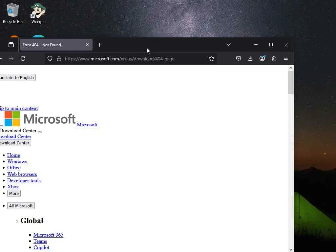Follow the skip to main content link
Viewport: 336px width, 252px height.
(x=19, y=108)
